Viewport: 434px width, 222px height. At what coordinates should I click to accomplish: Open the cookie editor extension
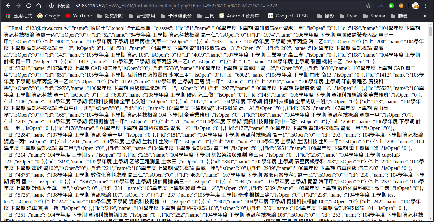(401, 6)
